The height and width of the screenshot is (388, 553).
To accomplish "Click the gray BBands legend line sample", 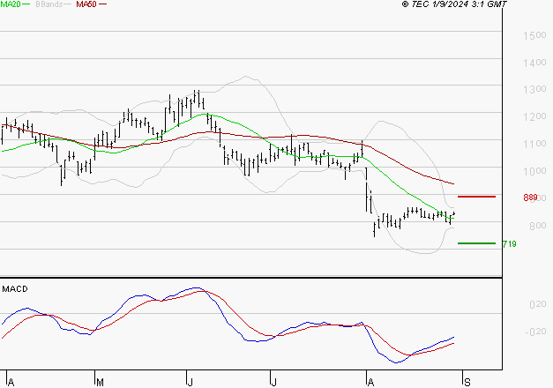I will click(x=68, y=4).
